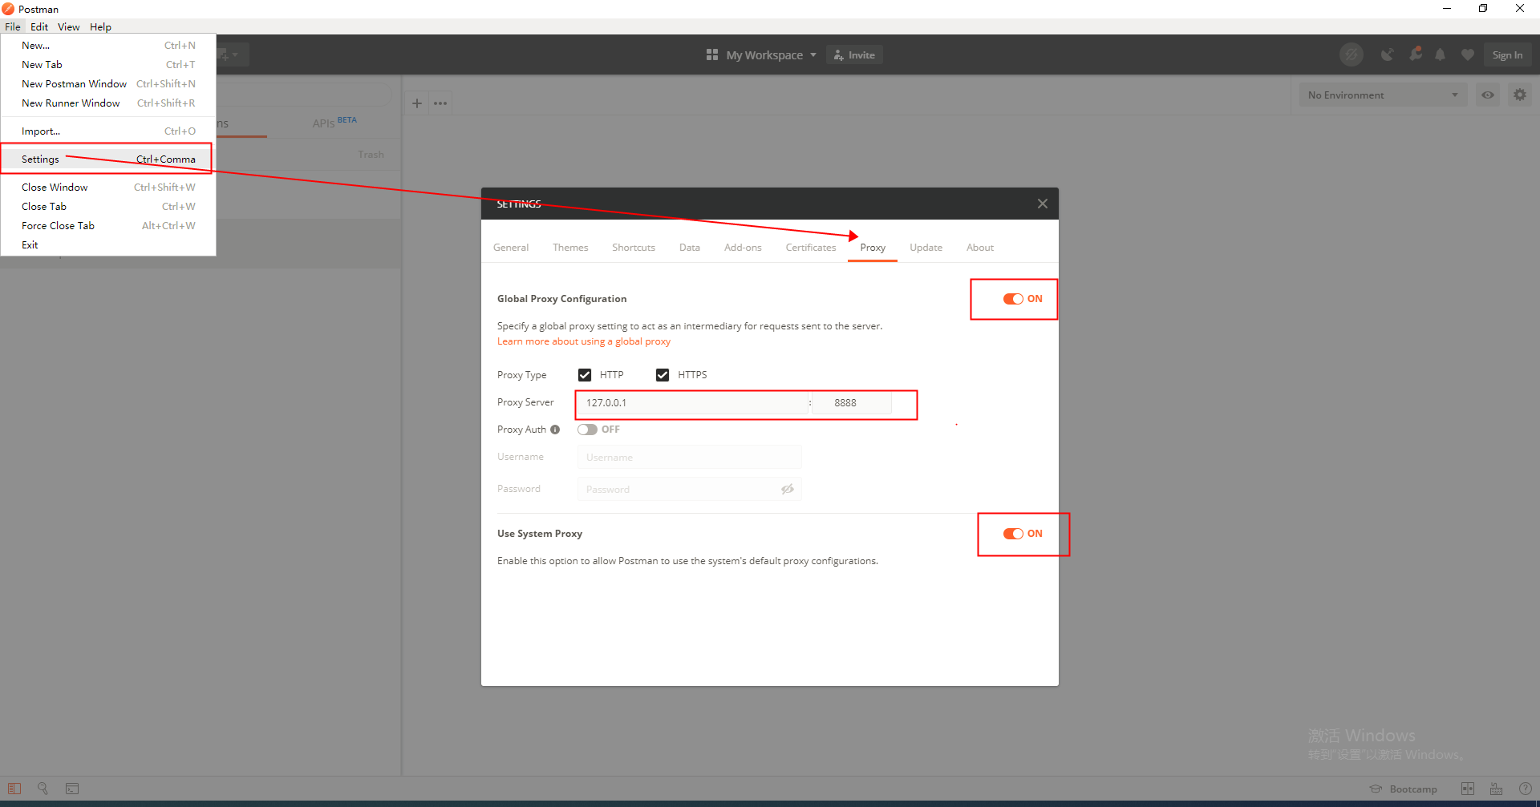Image resolution: width=1540 pixels, height=807 pixels.
Task: Close the Settings dialog with X icon
Action: [x=1042, y=204]
